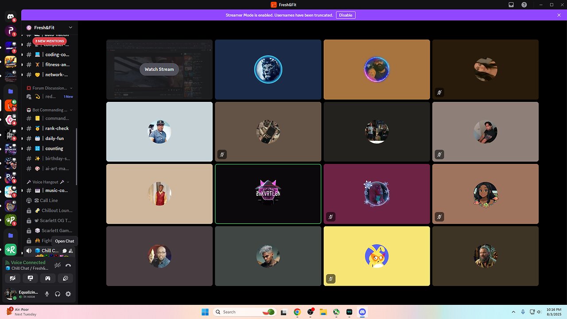Open the Socialize server icon
Image resolution: width=567 pixels, height=319 pixels.
11,149
